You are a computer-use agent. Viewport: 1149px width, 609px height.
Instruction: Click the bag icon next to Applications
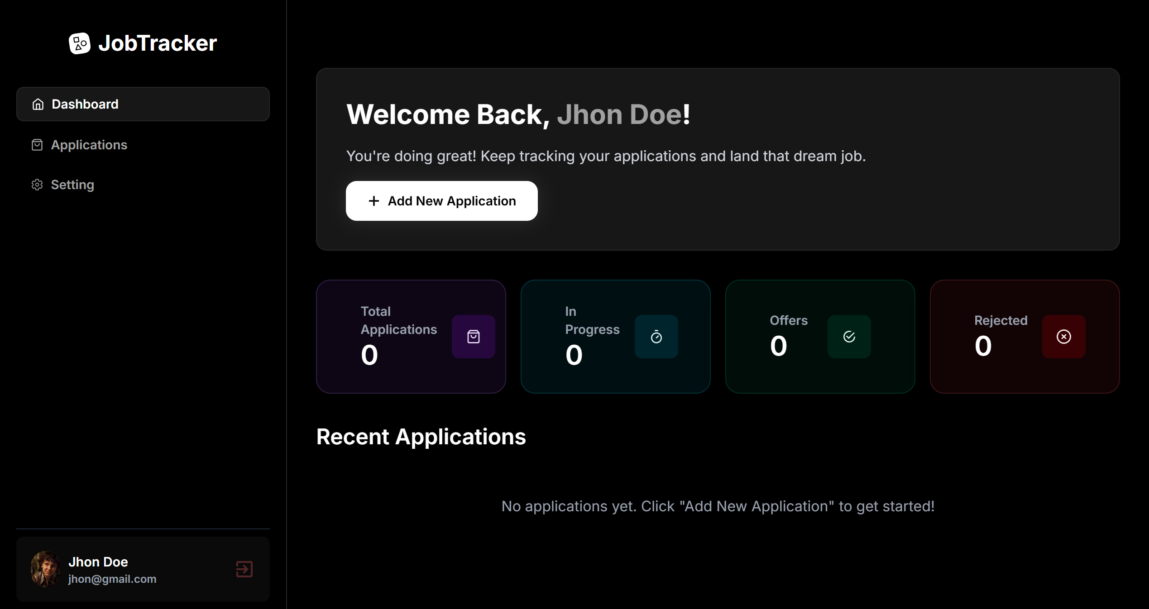pyautogui.click(x=37, y=145)
